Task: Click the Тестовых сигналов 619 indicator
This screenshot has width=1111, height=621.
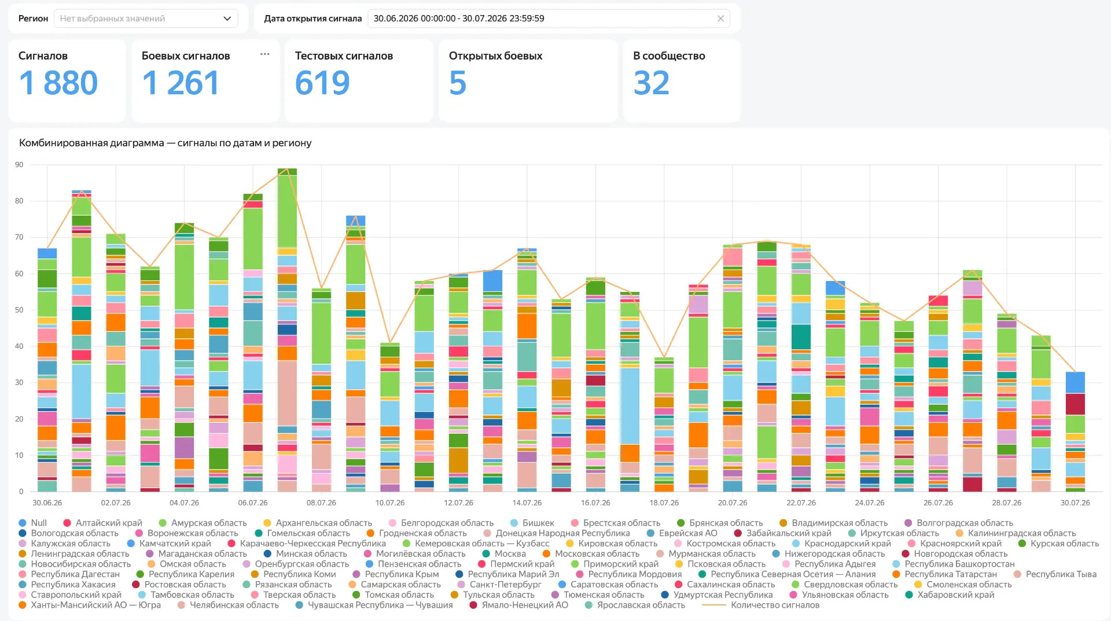Action: click(x=359, y=81)
